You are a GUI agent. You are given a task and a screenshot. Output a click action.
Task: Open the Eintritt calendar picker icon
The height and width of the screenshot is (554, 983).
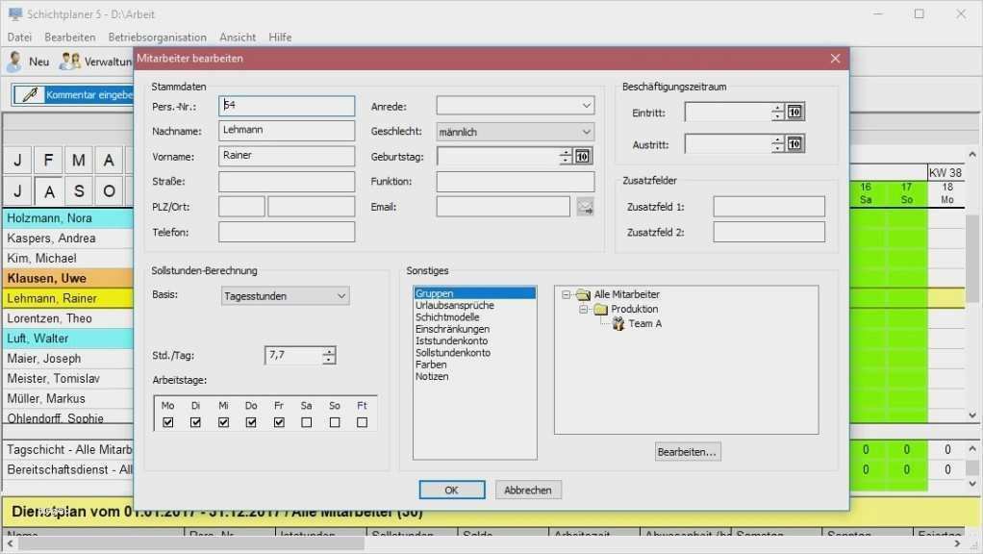pos(793,112)
